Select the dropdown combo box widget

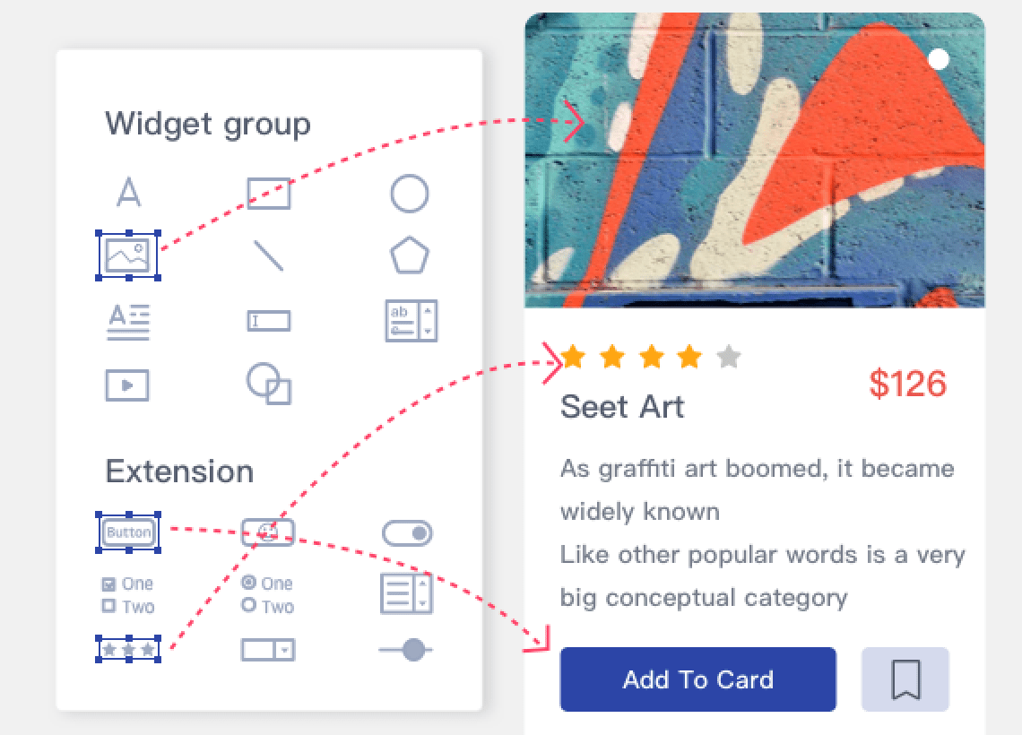[x=268, y=650]
